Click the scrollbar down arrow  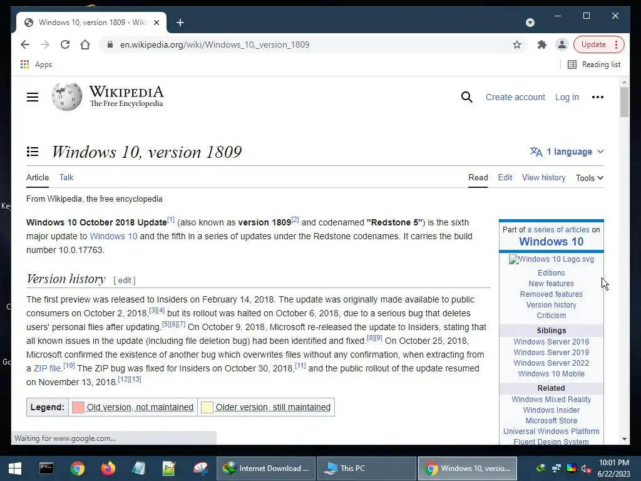click(624, 439)
